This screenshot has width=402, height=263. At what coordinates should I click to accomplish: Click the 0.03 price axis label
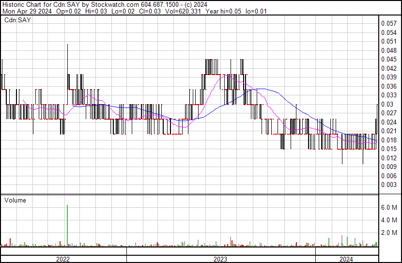pos(387,104)
